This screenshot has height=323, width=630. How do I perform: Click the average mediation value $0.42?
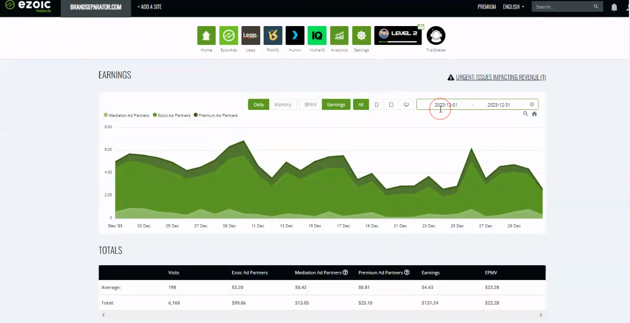301,287
